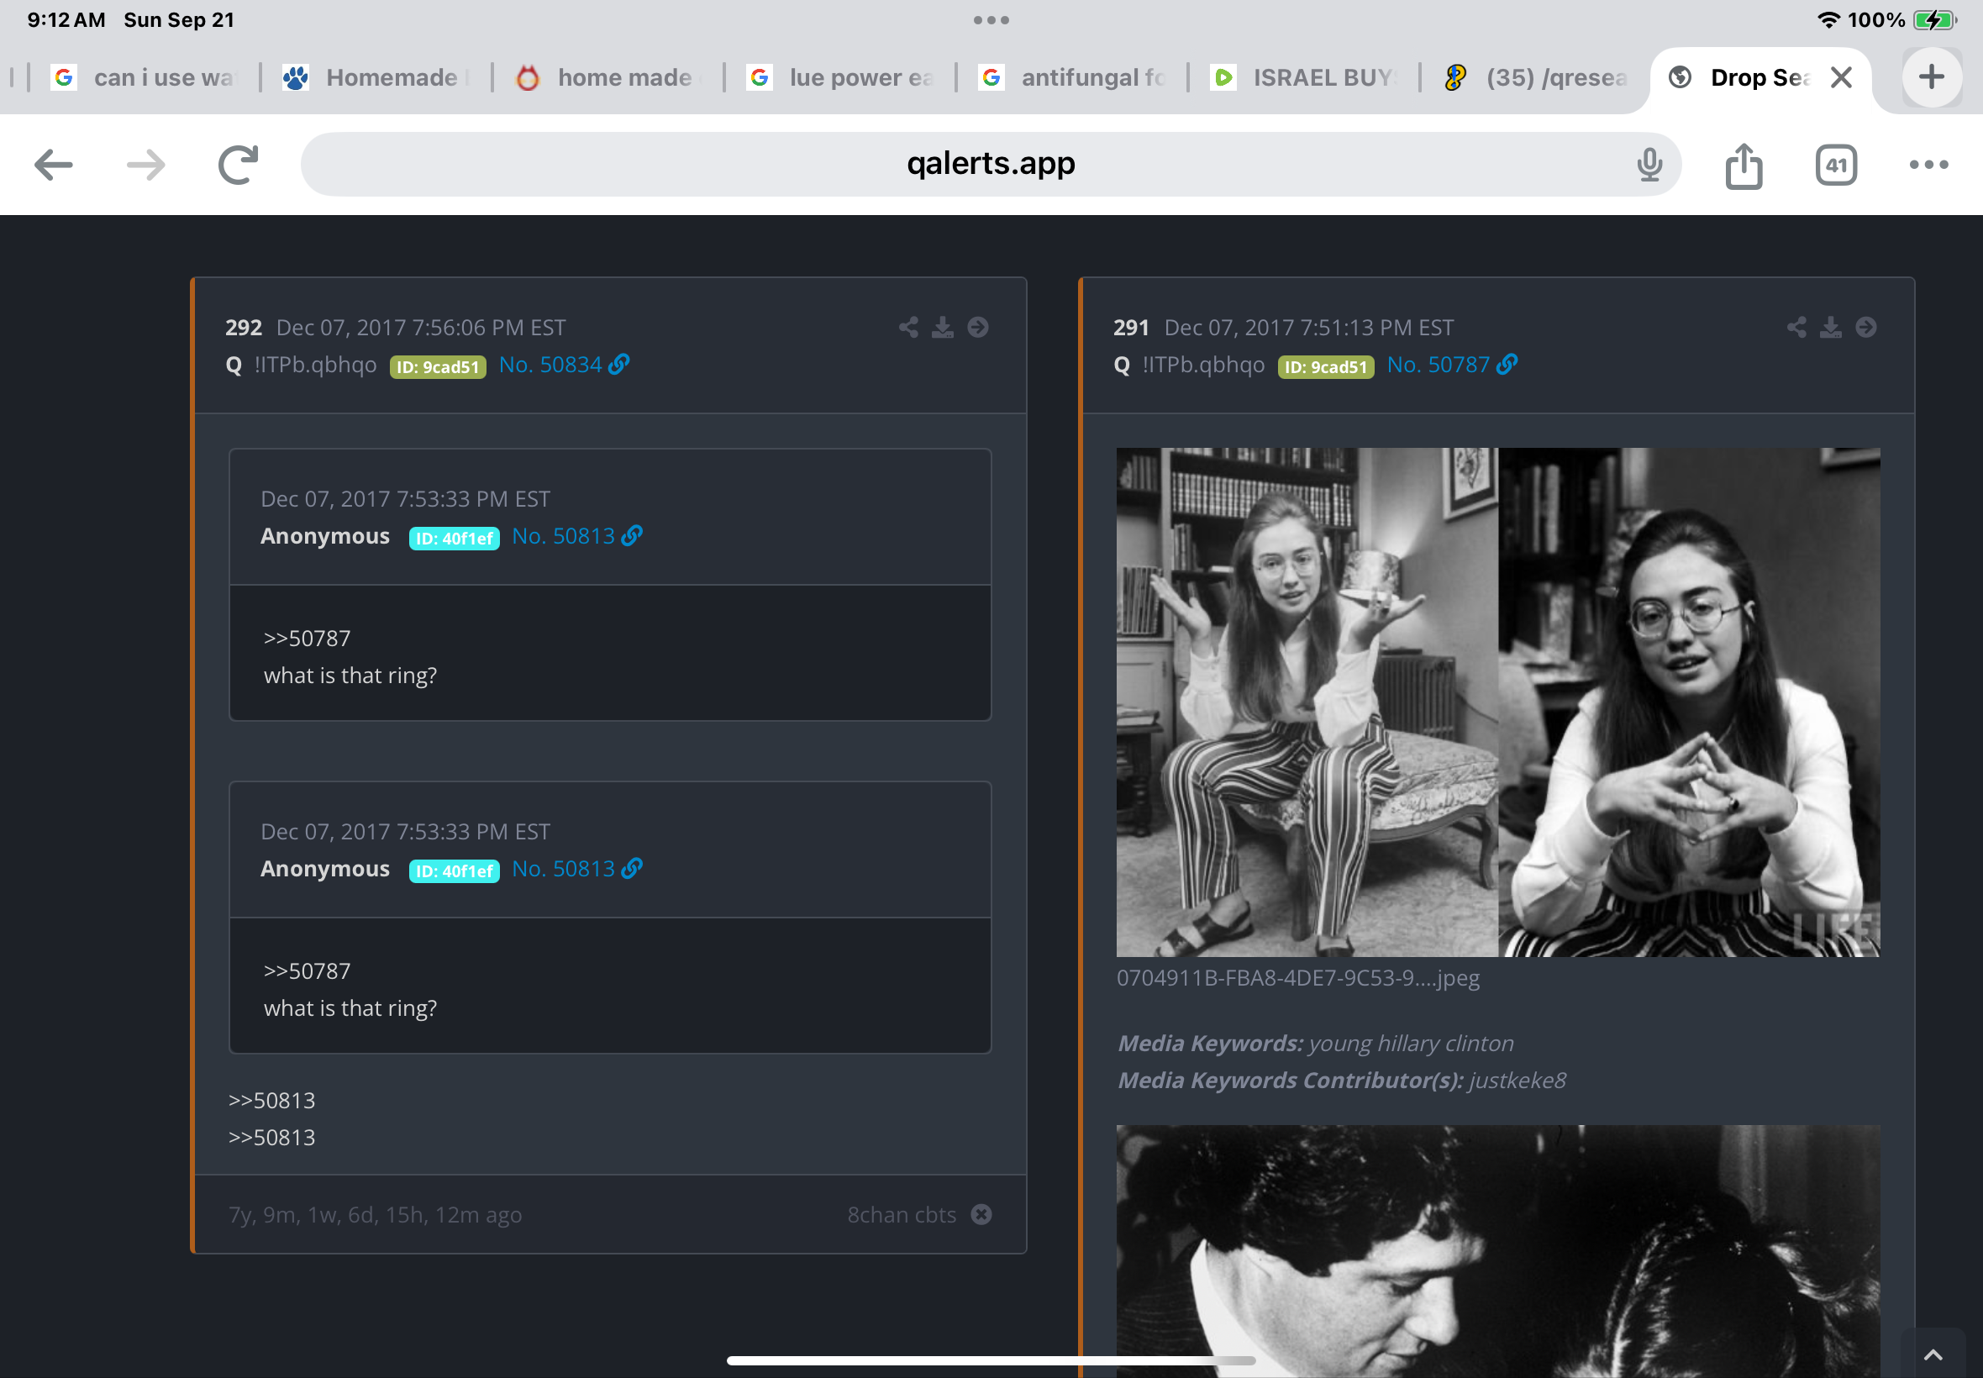This screenshot has height=1378, width=1983.
Task: Click the qalerts.app address bar
Action: pyautogui.click(x=990, y=164)
